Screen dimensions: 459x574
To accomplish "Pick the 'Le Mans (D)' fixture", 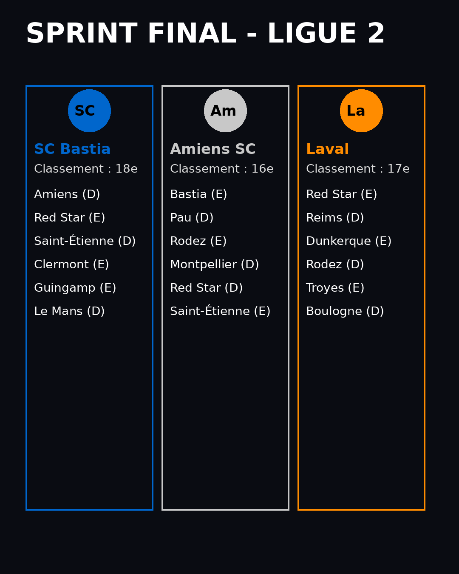I will 69,311.
